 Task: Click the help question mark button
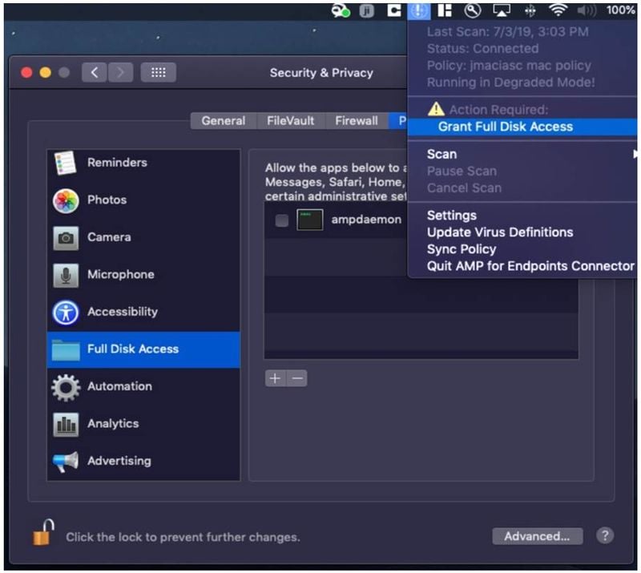(x=605, y=535)
